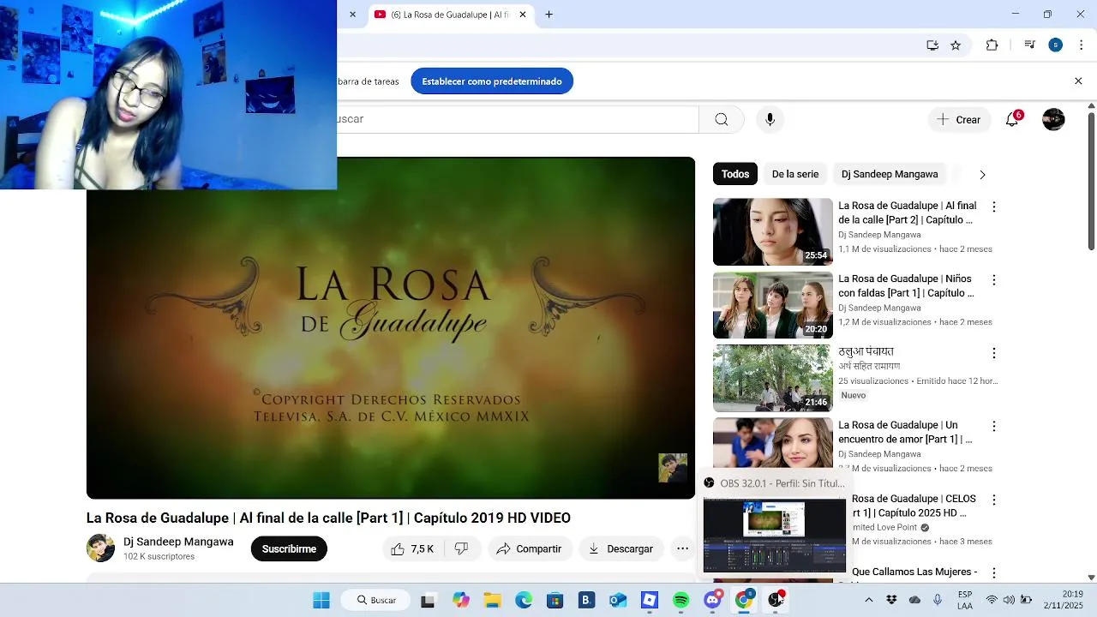1097x617 pixels.
Task: Open options menu for Lo Que Callamos Las Mujeres
Action: (x=994, y=572)
